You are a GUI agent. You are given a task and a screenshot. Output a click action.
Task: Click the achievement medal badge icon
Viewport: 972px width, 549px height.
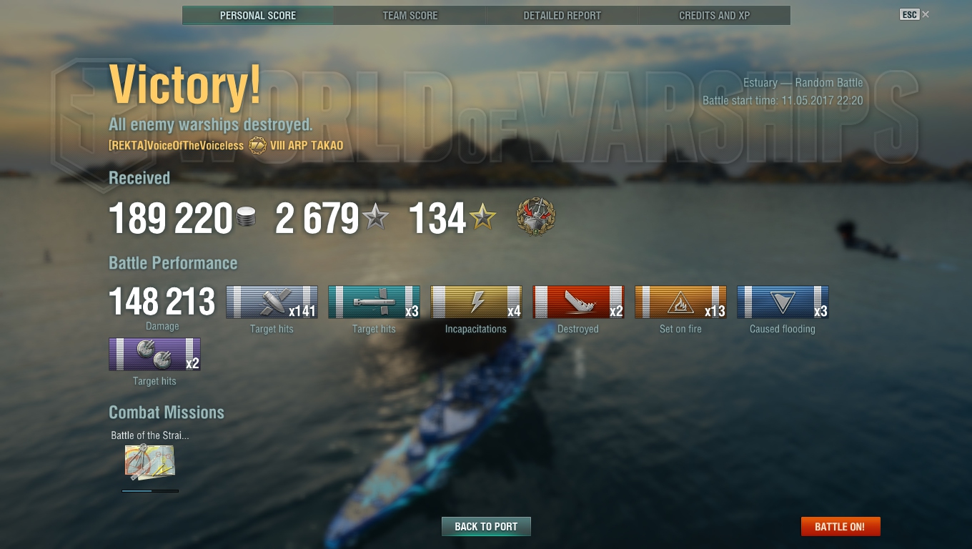536,217
